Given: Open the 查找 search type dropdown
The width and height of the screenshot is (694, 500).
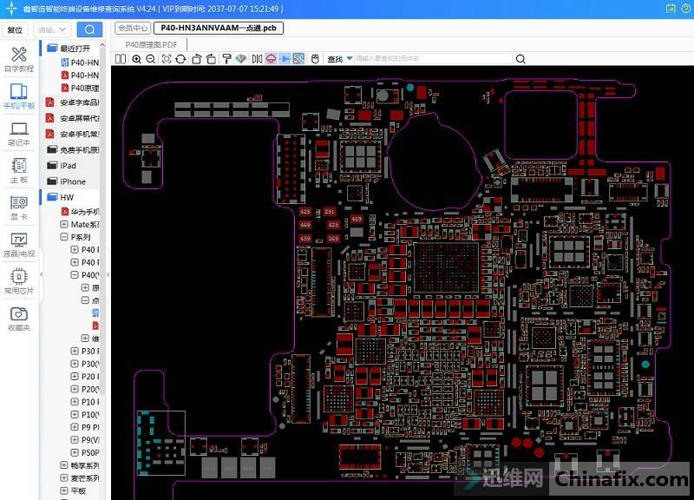Looking at the screenshot, I should coord(350,59).
